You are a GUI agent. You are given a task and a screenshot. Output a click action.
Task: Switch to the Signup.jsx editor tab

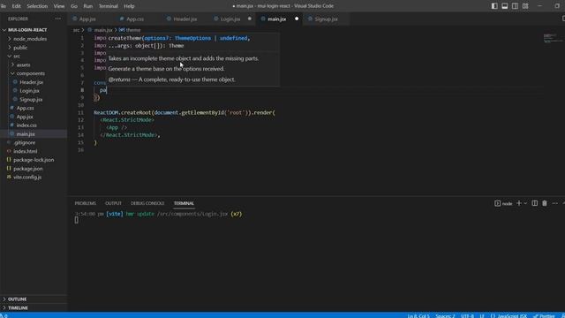(x=326, y=19)
